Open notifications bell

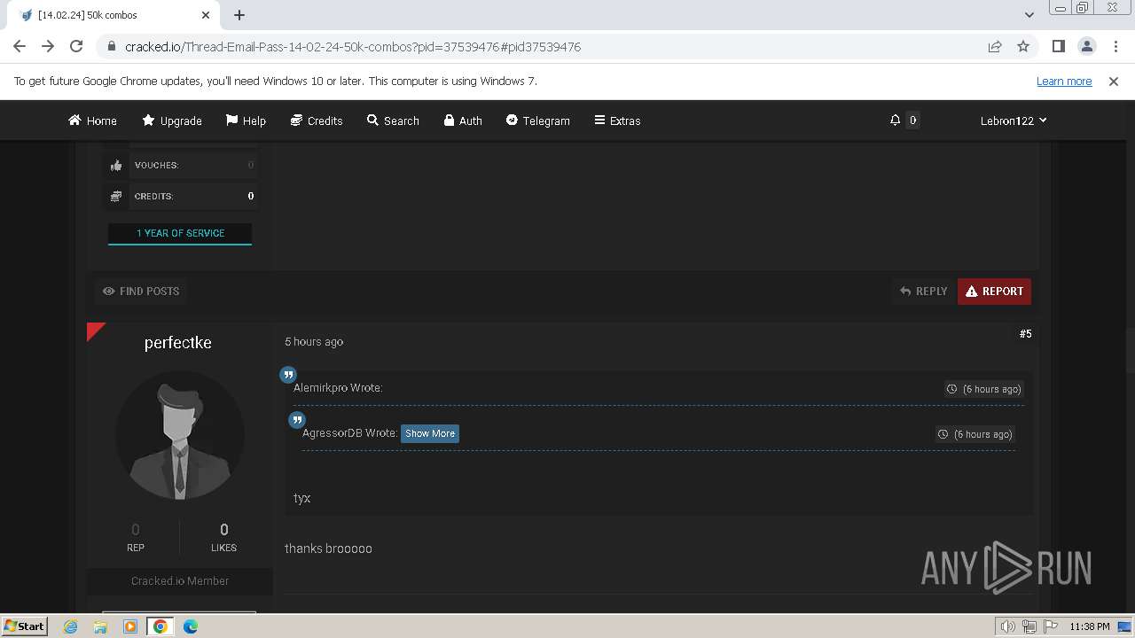click(895, 120)
